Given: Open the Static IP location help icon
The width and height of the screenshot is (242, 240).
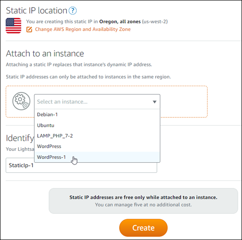Looking at the screenshot, I should click(72, 11).
